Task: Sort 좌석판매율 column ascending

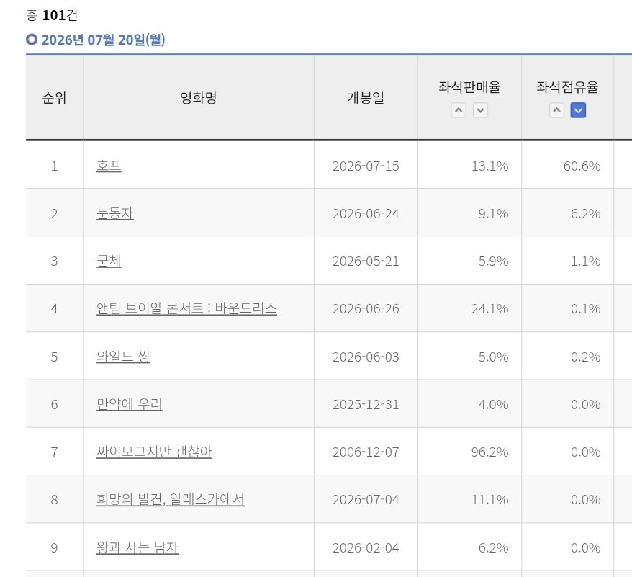Action: 459,110
